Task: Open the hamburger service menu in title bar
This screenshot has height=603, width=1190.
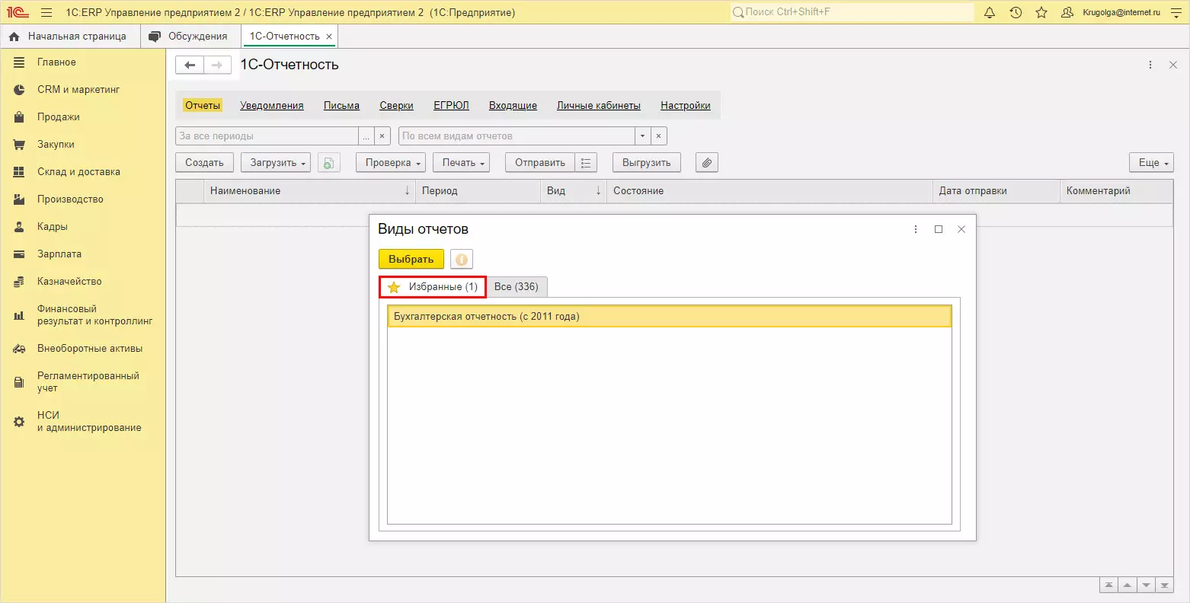Action: 46,12
